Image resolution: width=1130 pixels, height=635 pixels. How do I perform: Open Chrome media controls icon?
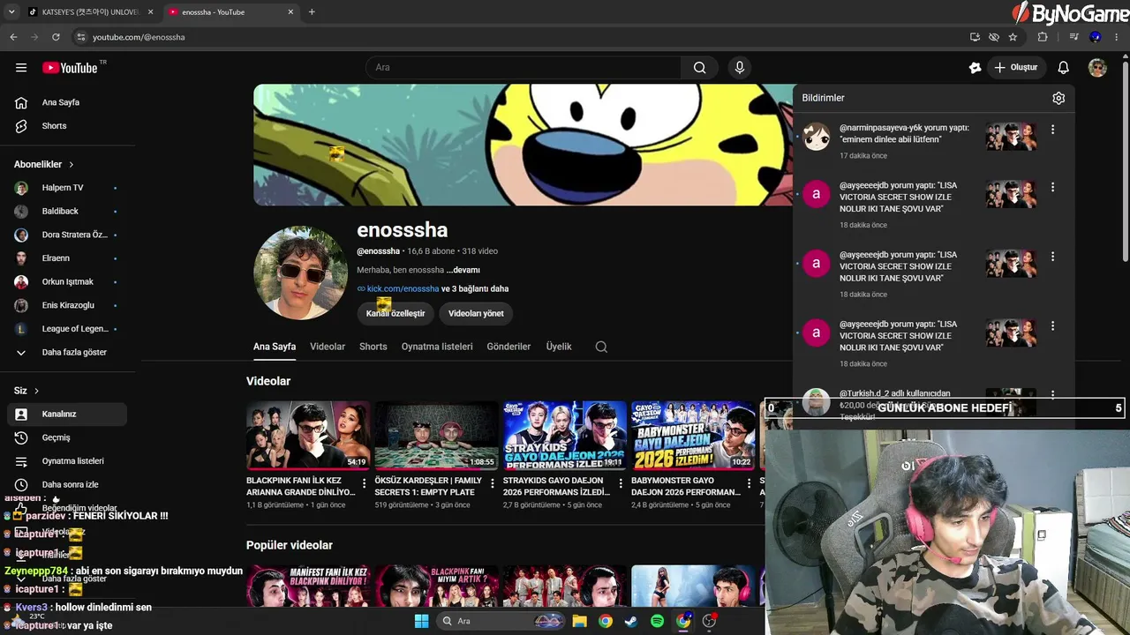[x=1073, y=37]
